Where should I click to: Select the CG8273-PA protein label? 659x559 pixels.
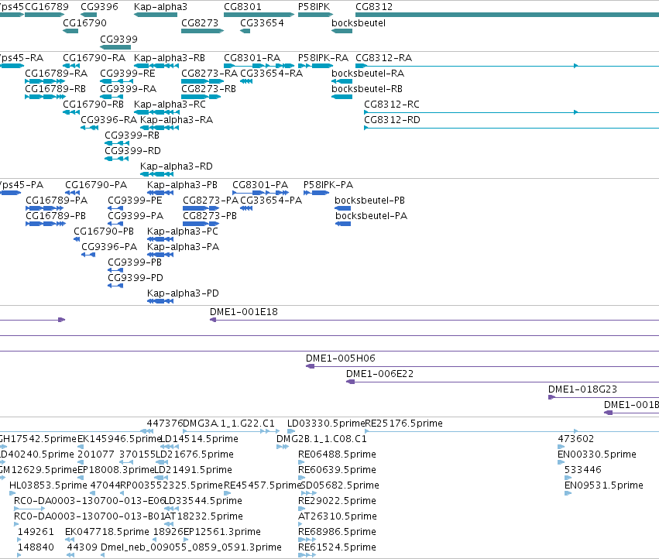pyautogui.click(x=211, y=200)
